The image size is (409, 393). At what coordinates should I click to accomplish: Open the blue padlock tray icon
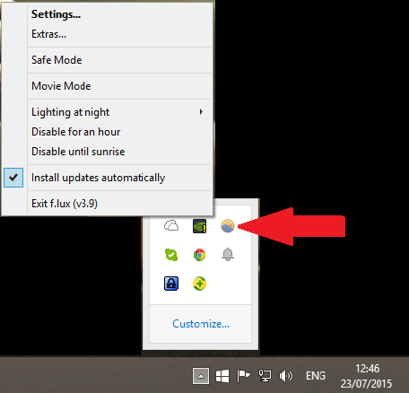171,284
